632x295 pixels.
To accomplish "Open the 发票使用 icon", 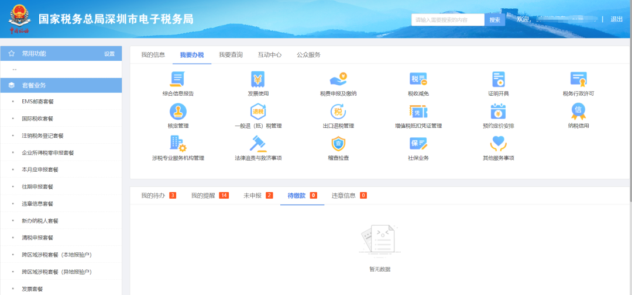I will coord(258,79).
